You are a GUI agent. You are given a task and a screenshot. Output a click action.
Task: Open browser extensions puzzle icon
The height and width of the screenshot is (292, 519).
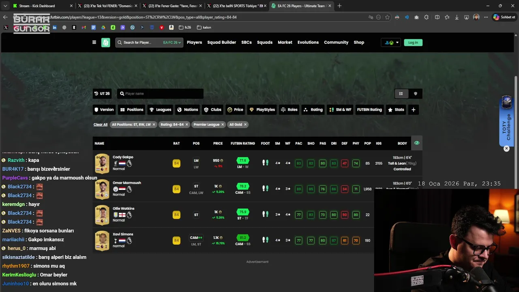click(x=427, y=17)
